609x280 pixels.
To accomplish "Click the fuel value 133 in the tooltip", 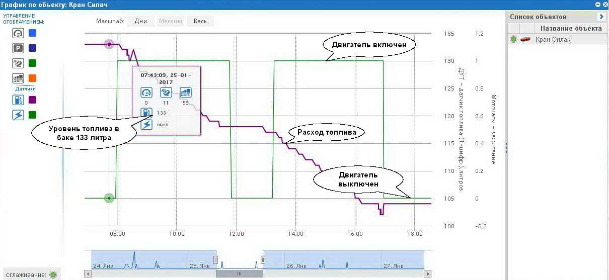I will (162, 113).
